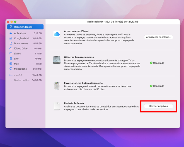Viewport: 184px width, 147px height.
Task: Click the green check beside Esvaziar o Lixo Concluído
Action: [151, 86]
